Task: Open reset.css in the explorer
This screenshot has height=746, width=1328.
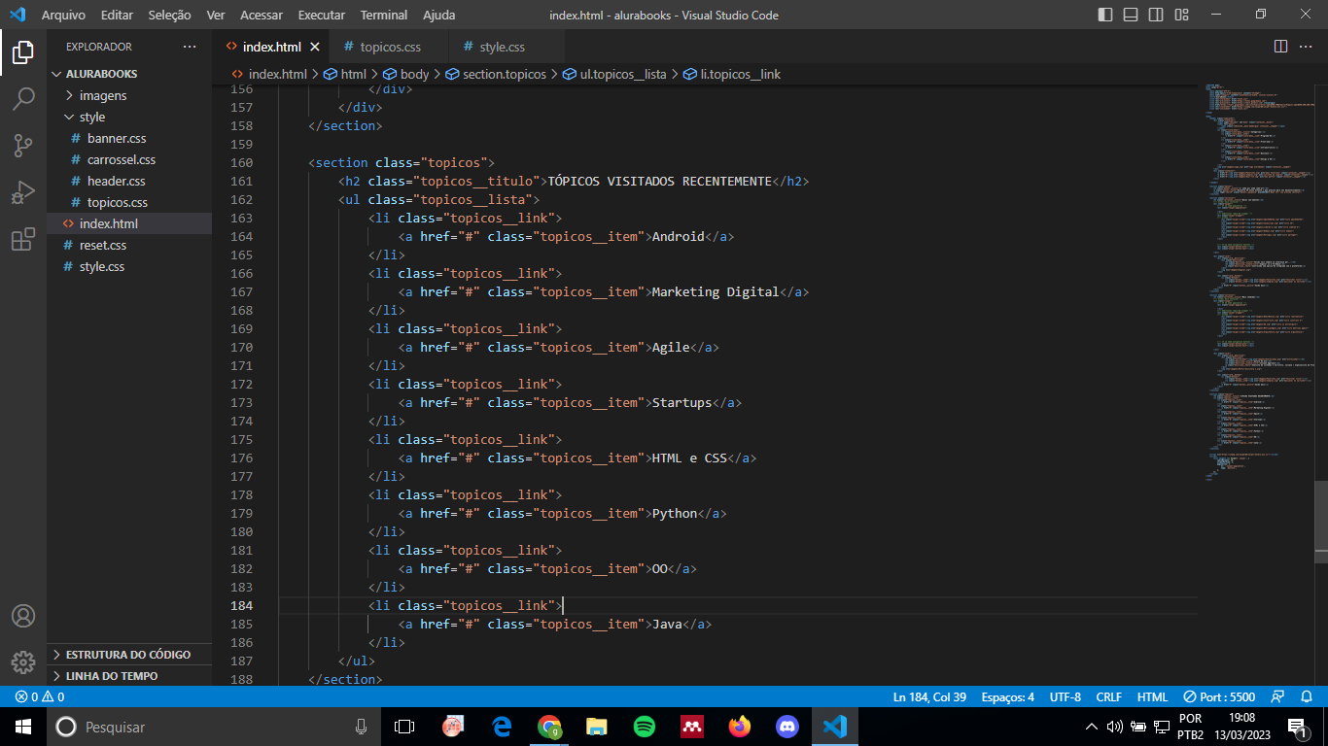Action: [x=129, y=245]
